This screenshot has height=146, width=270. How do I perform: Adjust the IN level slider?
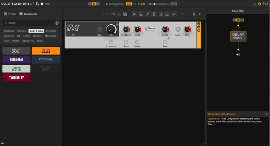(116, 4)
